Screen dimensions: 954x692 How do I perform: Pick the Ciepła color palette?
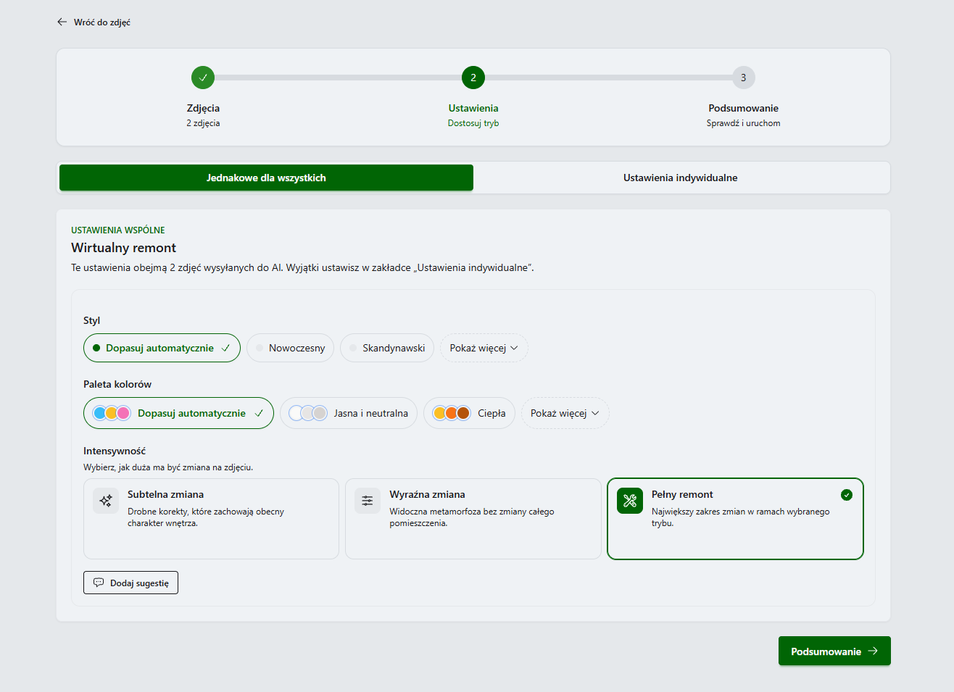(469, 413)
